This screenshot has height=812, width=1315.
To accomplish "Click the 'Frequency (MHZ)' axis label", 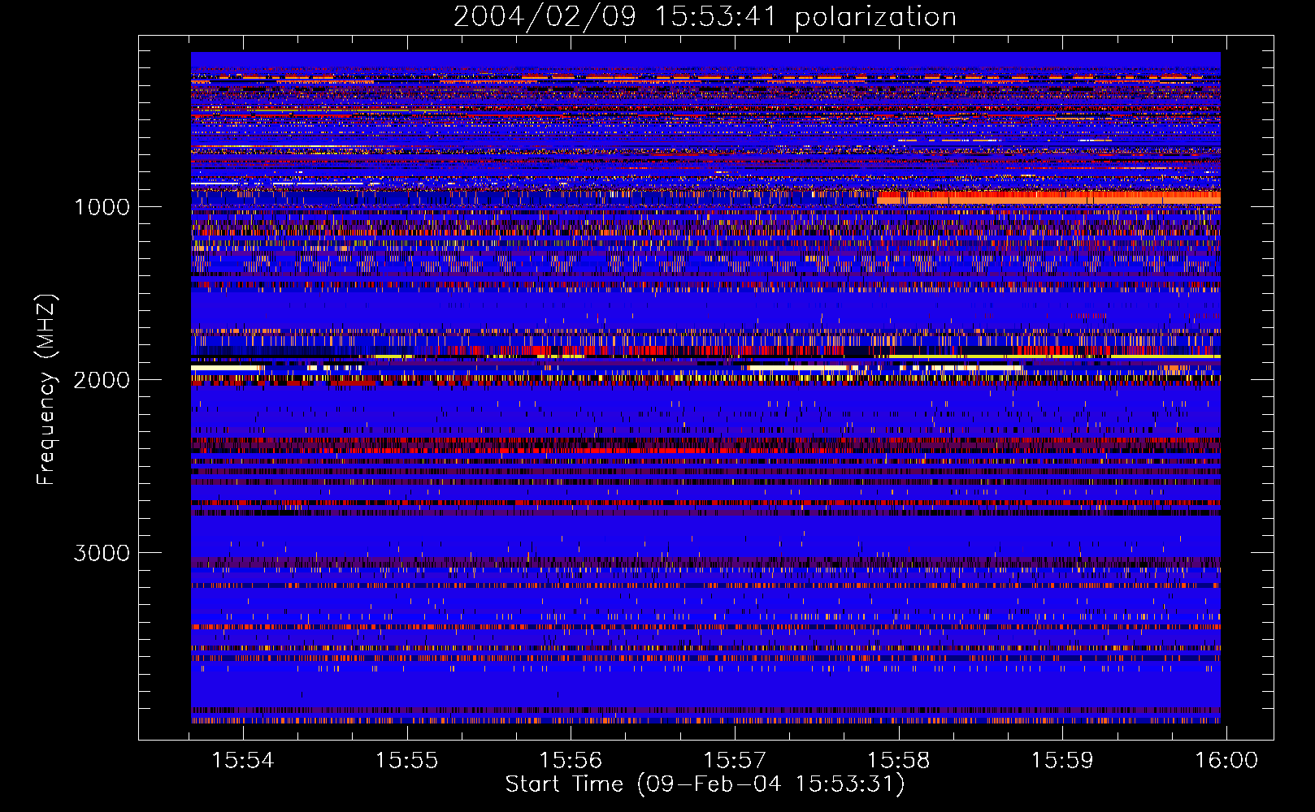I will 47,390.
